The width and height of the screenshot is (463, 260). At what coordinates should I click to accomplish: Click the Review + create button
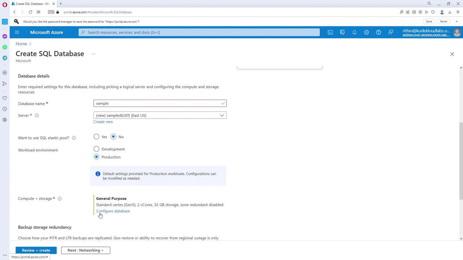coord(36,250)
